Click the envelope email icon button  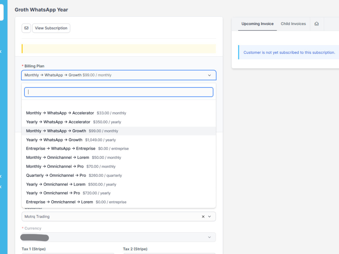(26, 28)
